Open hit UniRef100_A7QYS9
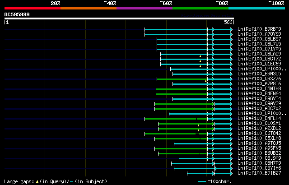Screen dimensions: 289x185 coord(259,34)
